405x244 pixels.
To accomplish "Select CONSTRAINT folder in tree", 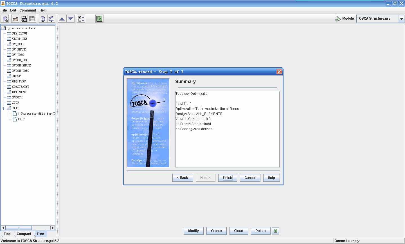I will coord(18,87).
